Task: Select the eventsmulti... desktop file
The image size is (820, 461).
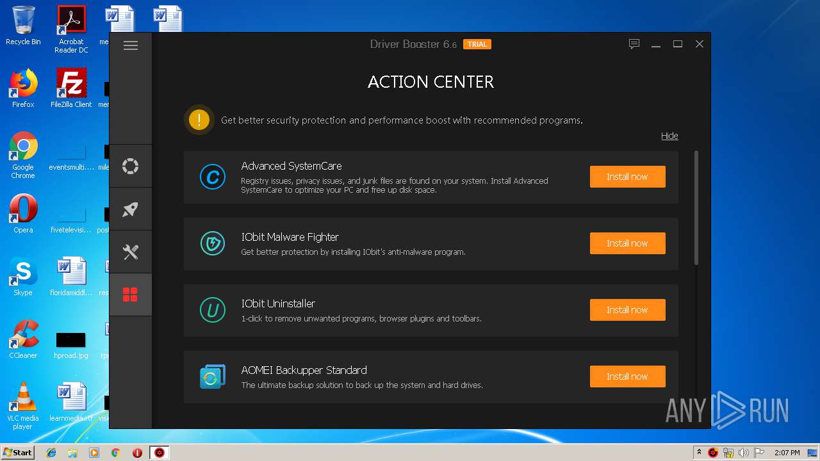Action: [x=71, y=157]
